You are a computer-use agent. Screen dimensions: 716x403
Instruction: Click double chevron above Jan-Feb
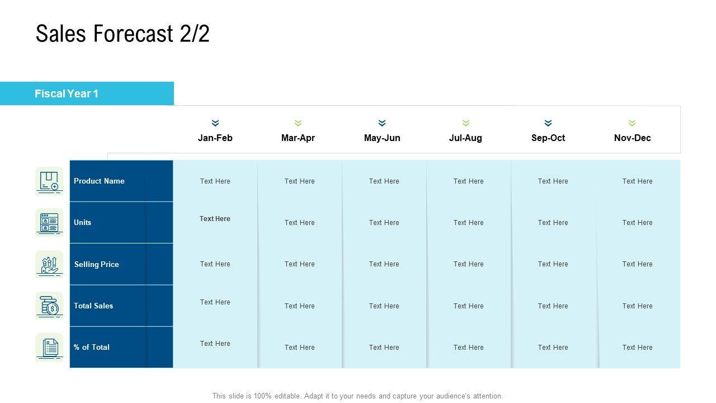click(x=215, y=123)
